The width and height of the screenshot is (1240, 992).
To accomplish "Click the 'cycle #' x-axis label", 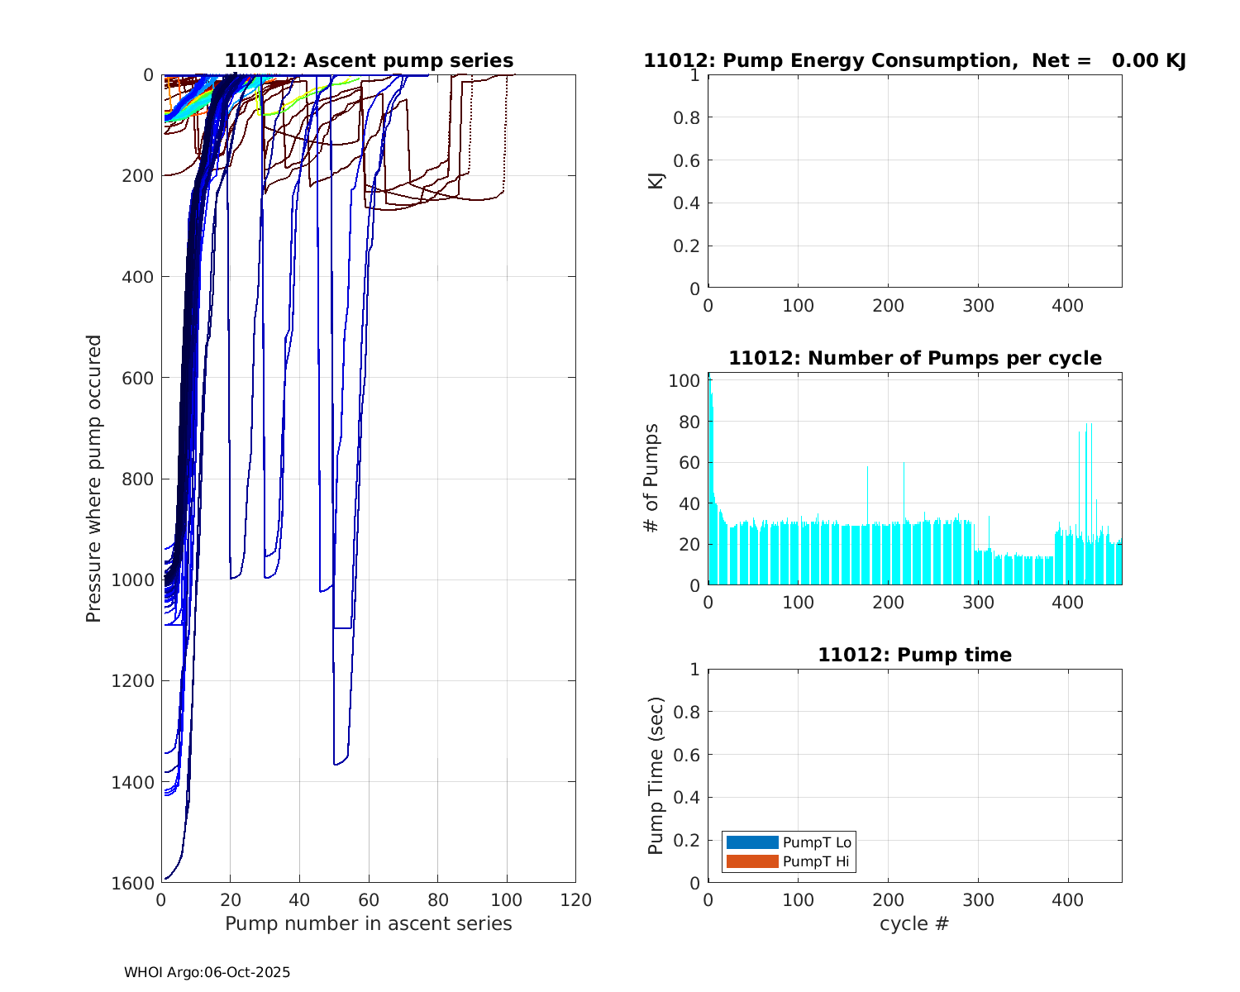I will (x=914, y=923).
